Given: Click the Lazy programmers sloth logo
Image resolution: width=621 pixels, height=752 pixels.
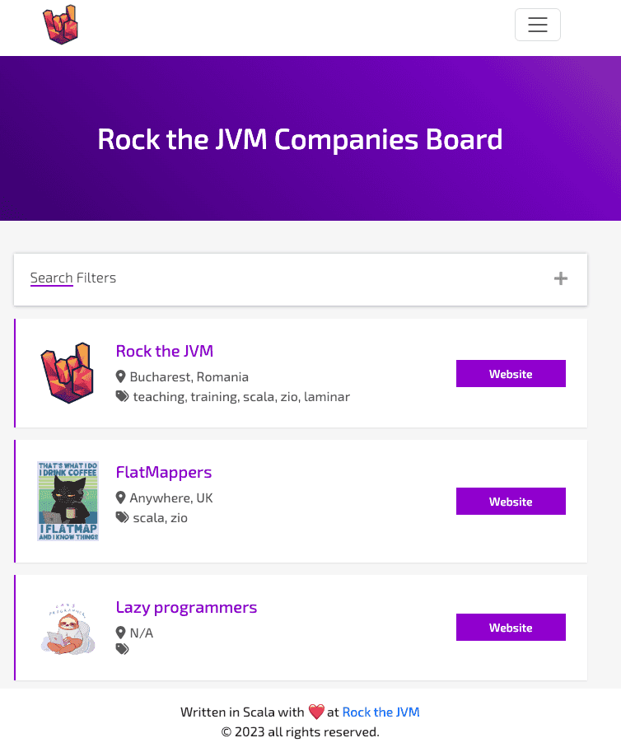Looking at the screenshot, I should [x=68, y=628].
